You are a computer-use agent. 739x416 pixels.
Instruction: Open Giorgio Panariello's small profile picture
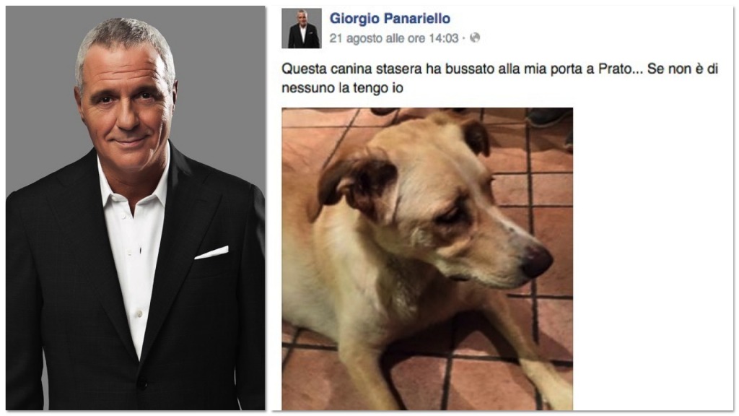point(302,28)
